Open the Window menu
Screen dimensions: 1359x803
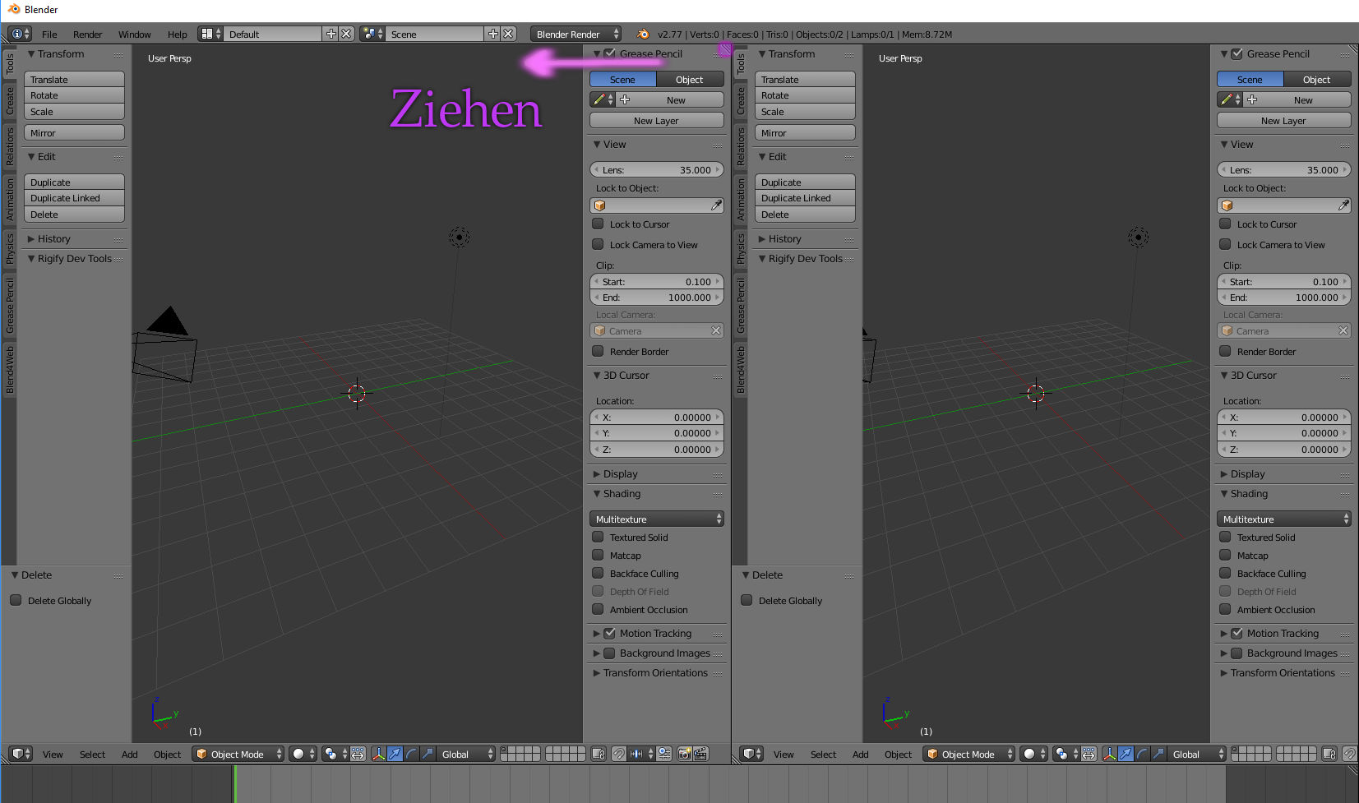tap(134, 34)
